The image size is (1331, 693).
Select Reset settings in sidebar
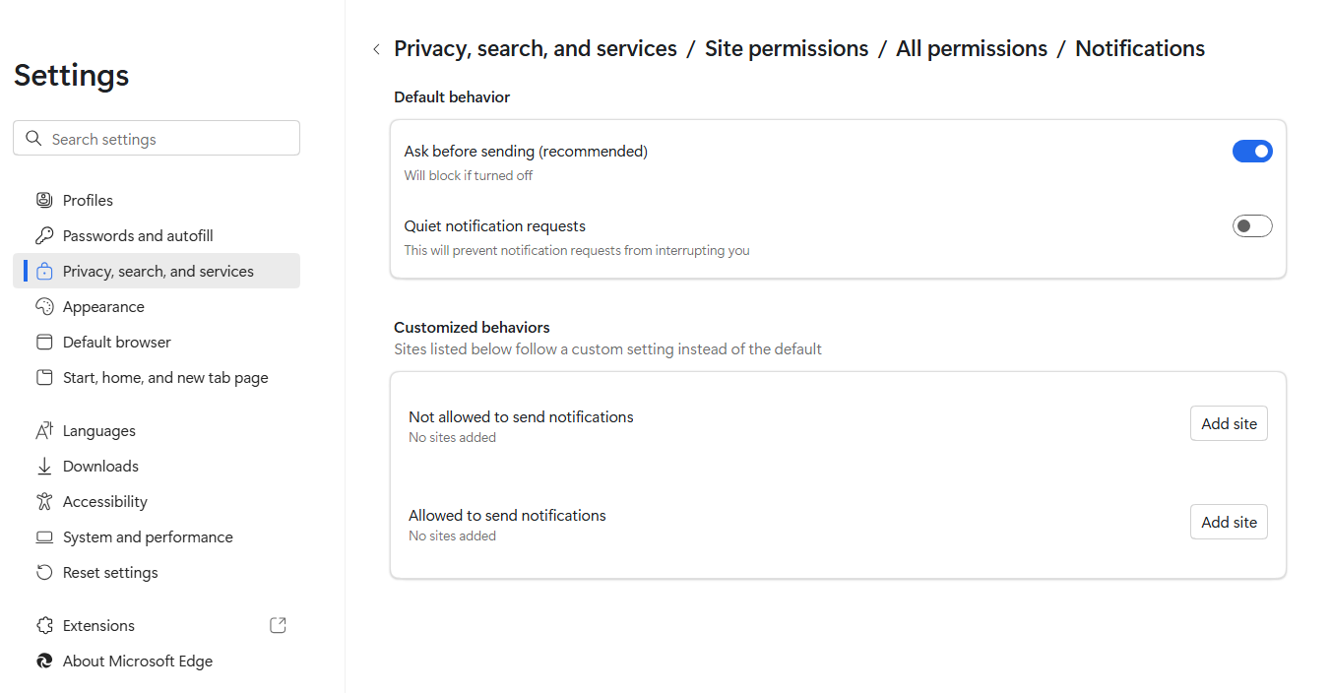[110, 573]
